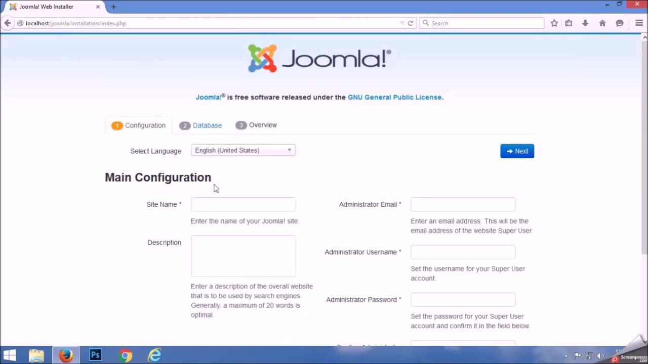This screenshot has height=364, width=648.
Task: Focus the Description text area
Action: (x=243, y=256)
